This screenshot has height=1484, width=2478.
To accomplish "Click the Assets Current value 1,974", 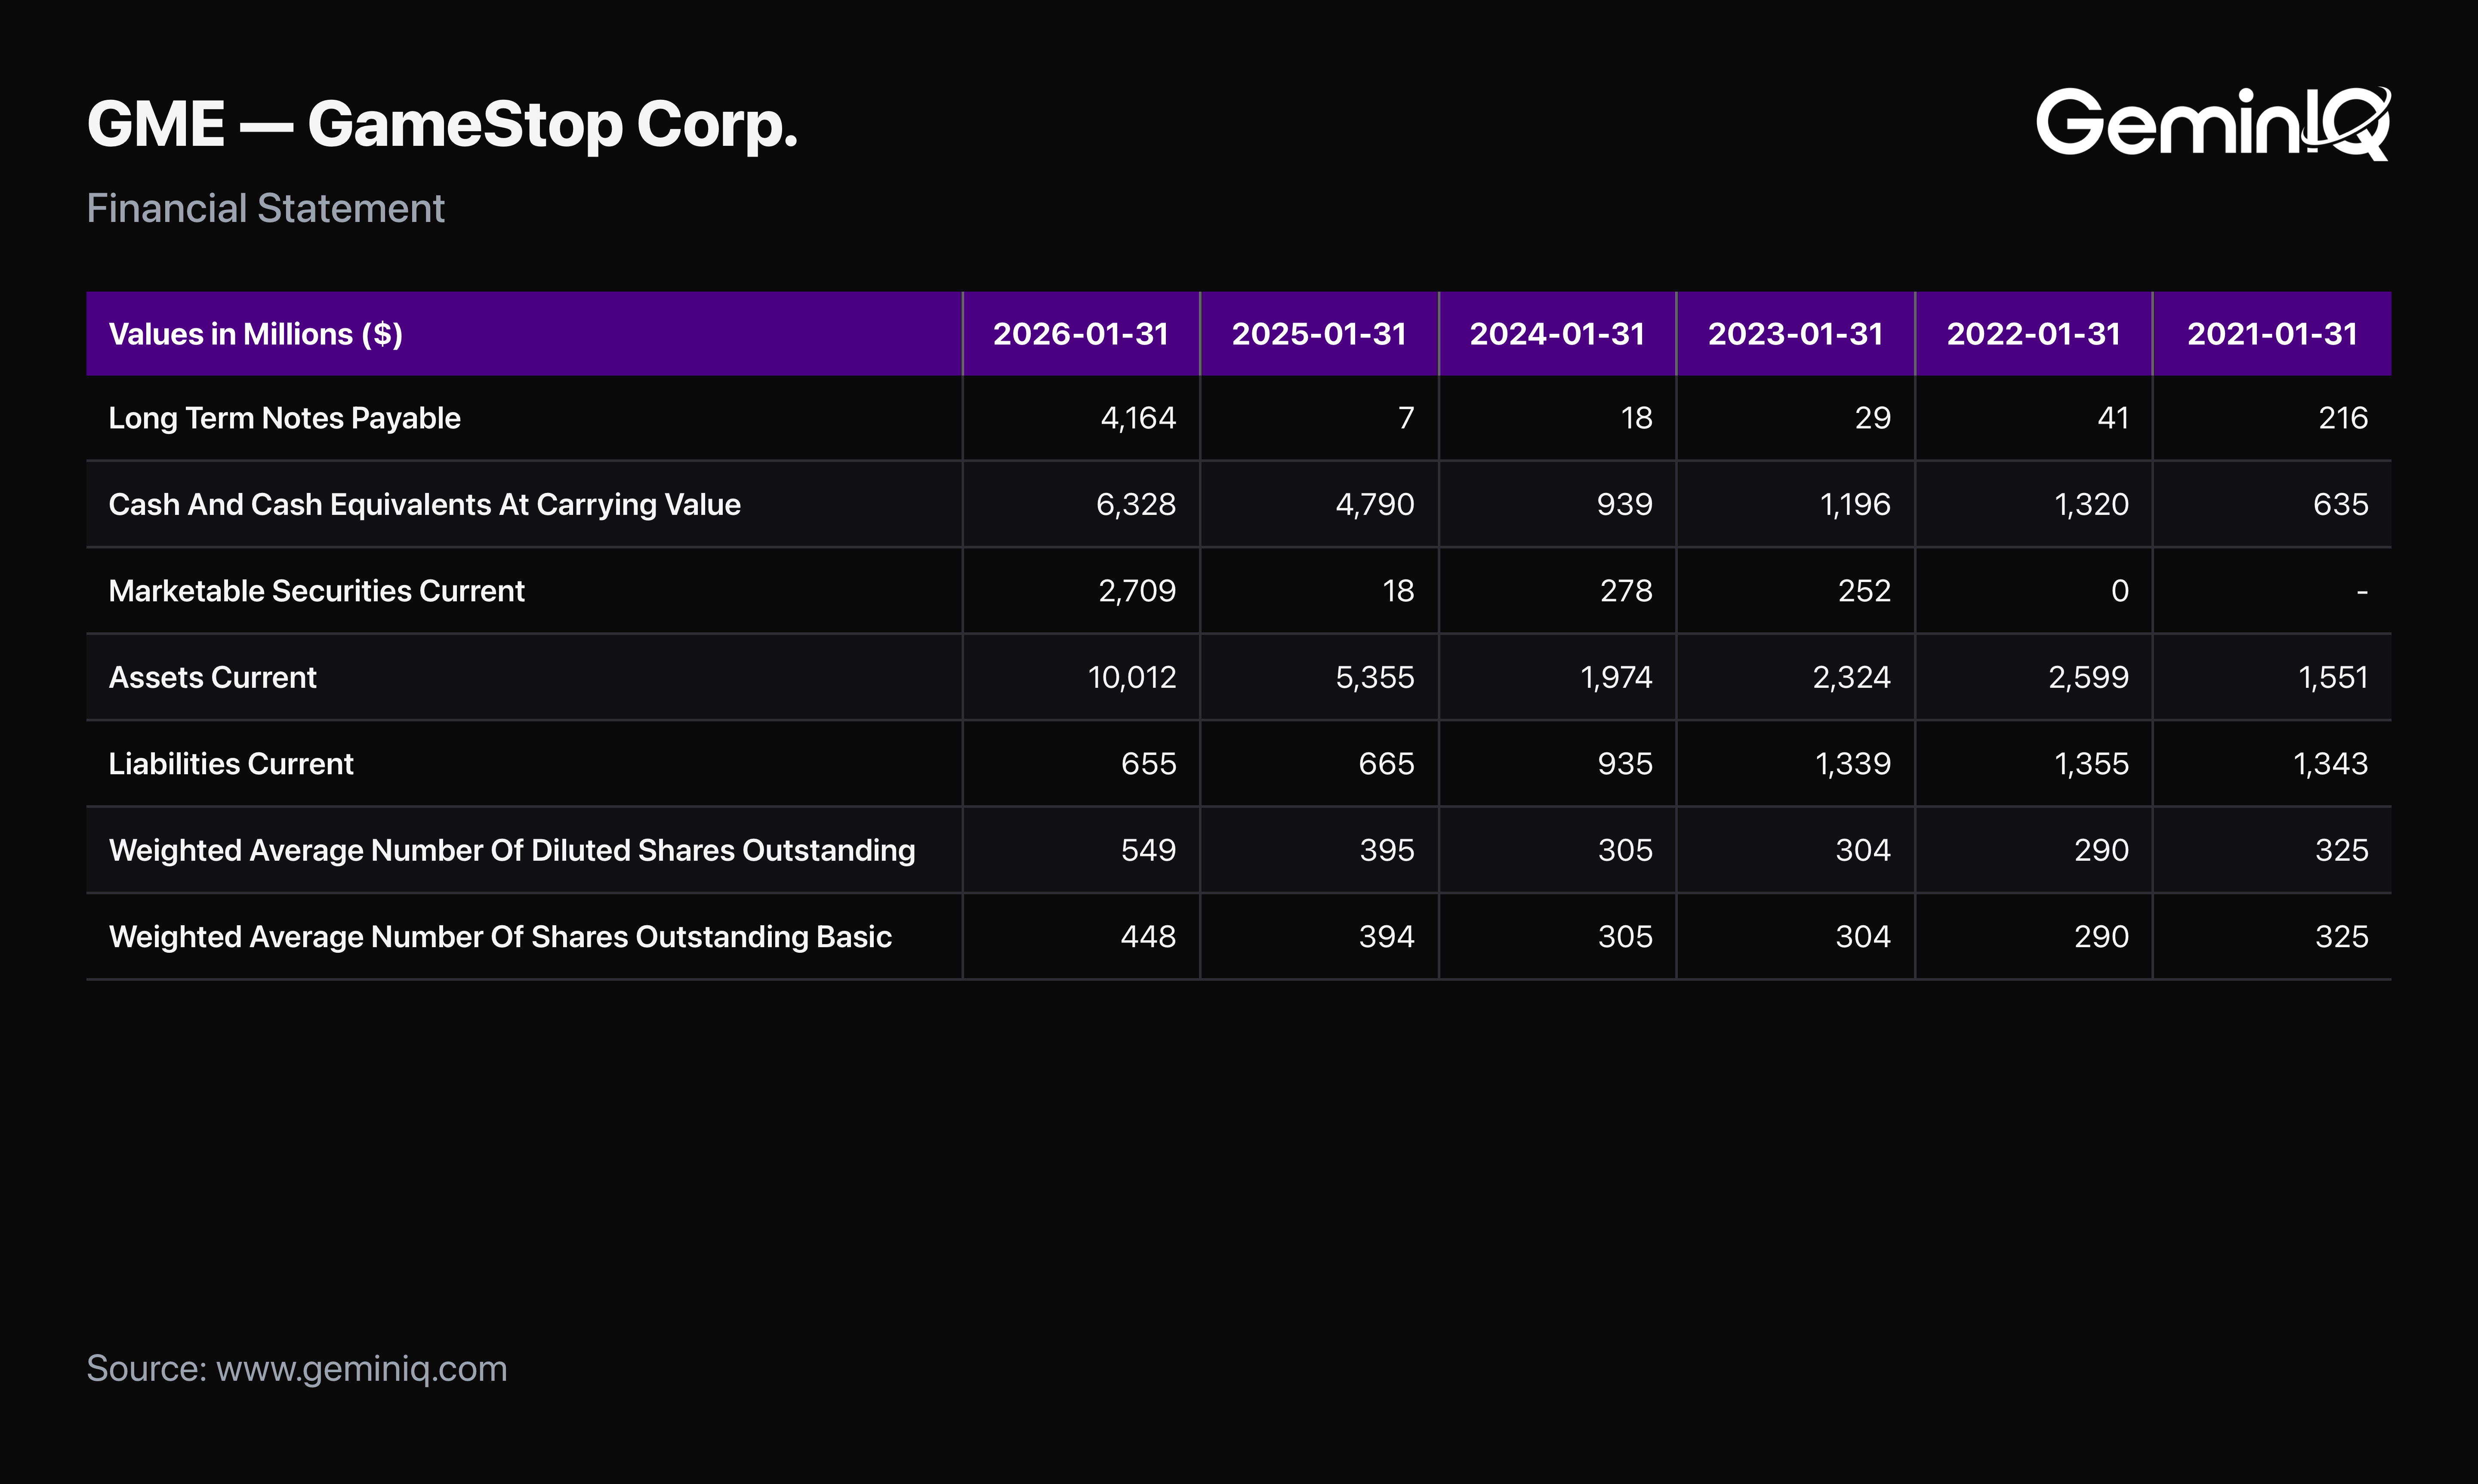I will click(1617, 678).
